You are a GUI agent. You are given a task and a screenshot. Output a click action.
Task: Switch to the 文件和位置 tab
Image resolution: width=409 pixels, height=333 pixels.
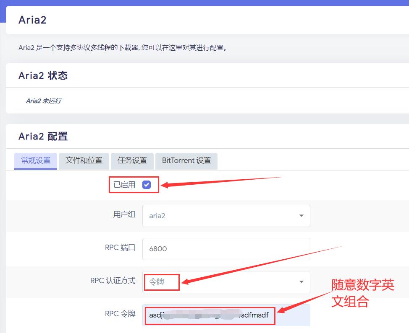click(84, 160)
